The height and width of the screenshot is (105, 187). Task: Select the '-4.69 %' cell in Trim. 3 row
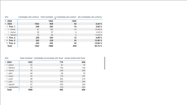pos(98,38)
